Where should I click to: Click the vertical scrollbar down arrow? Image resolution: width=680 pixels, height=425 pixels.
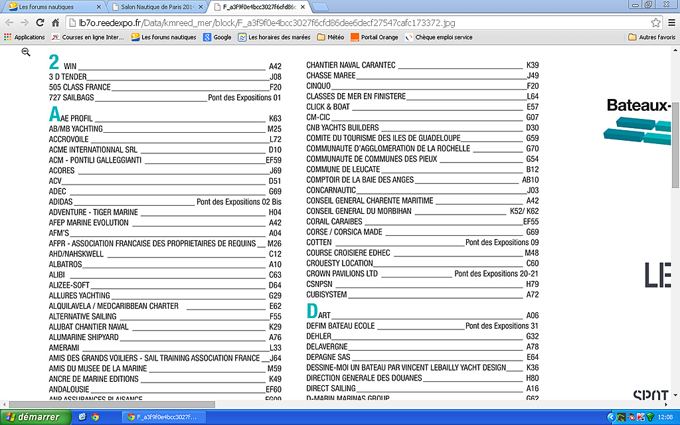pos(675,396)
